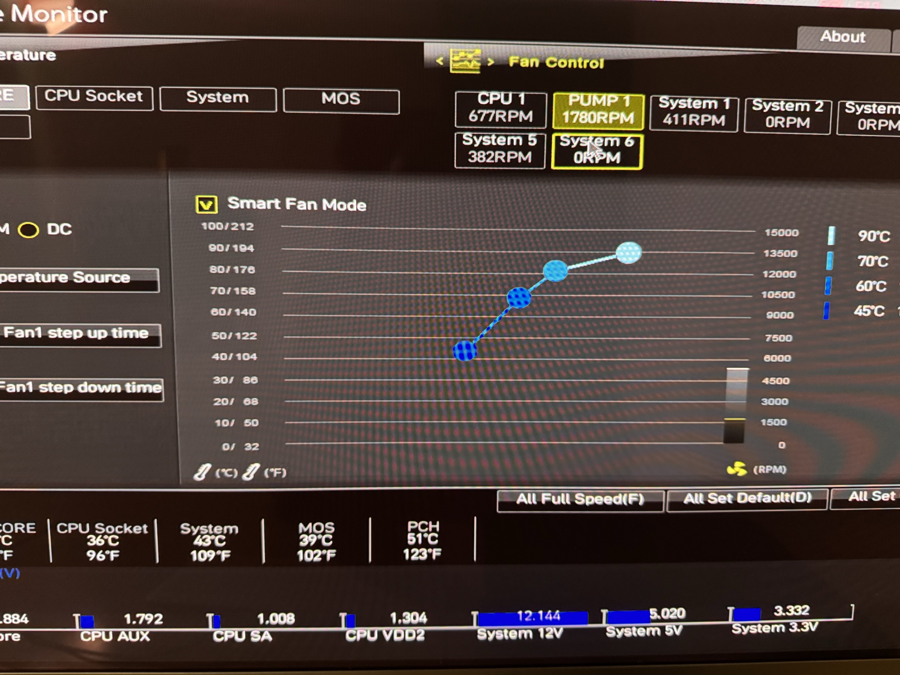
Task: Click the right arrow beside Fan Control
Action: (490, 61)
